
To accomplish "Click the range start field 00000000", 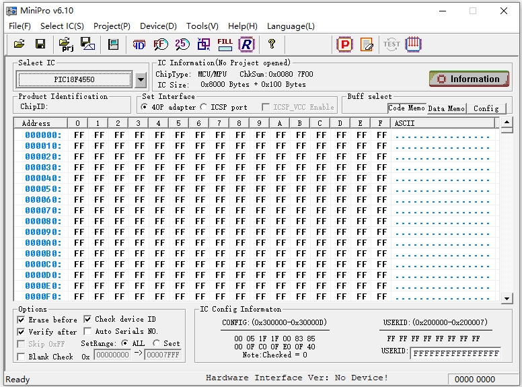I will click(x=112, y=355).
